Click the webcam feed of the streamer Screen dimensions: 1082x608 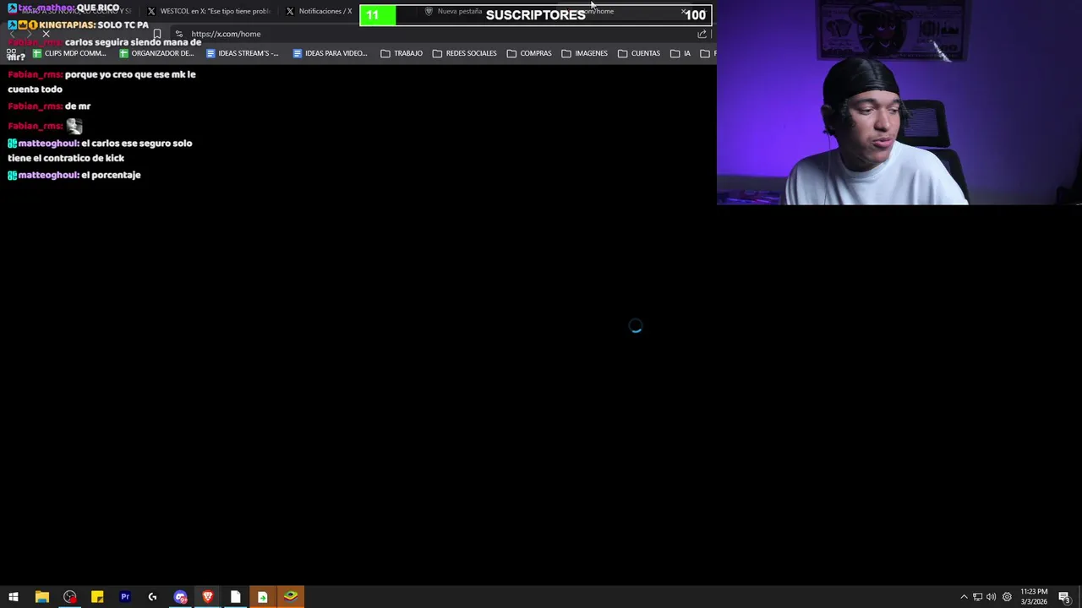pyautogui.click(x=899, y=102)
